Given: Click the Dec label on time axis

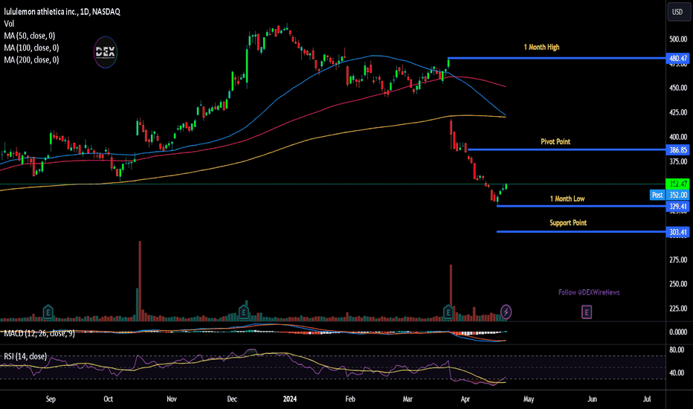Looking at the screenshot, I should (x=232, y=399).
